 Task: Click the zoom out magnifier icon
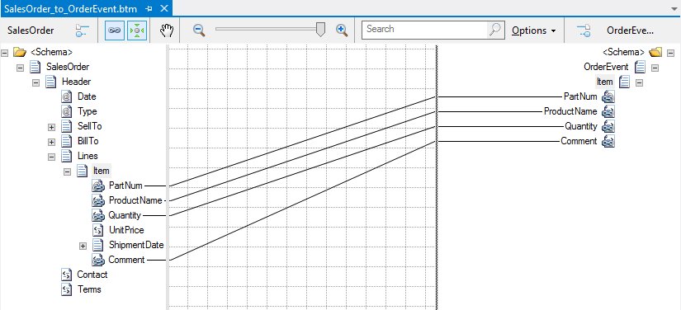[x=199, y=30]
